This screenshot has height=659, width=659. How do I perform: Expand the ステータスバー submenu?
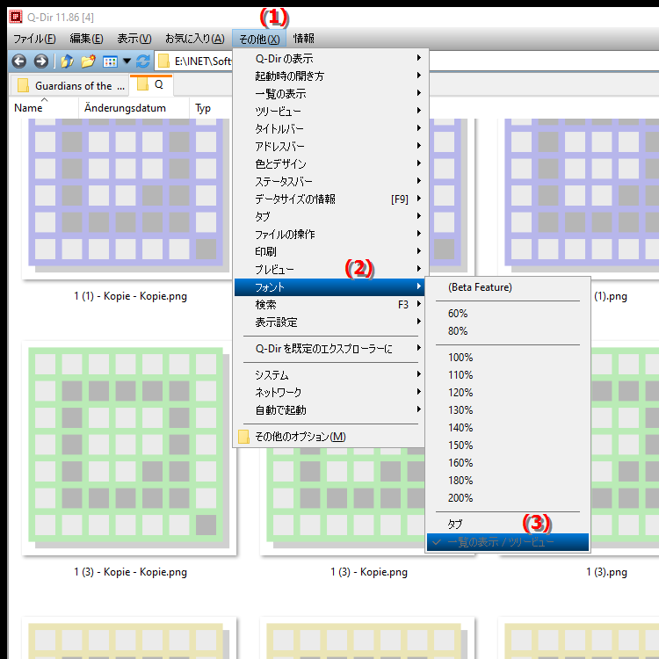(329, 182)
